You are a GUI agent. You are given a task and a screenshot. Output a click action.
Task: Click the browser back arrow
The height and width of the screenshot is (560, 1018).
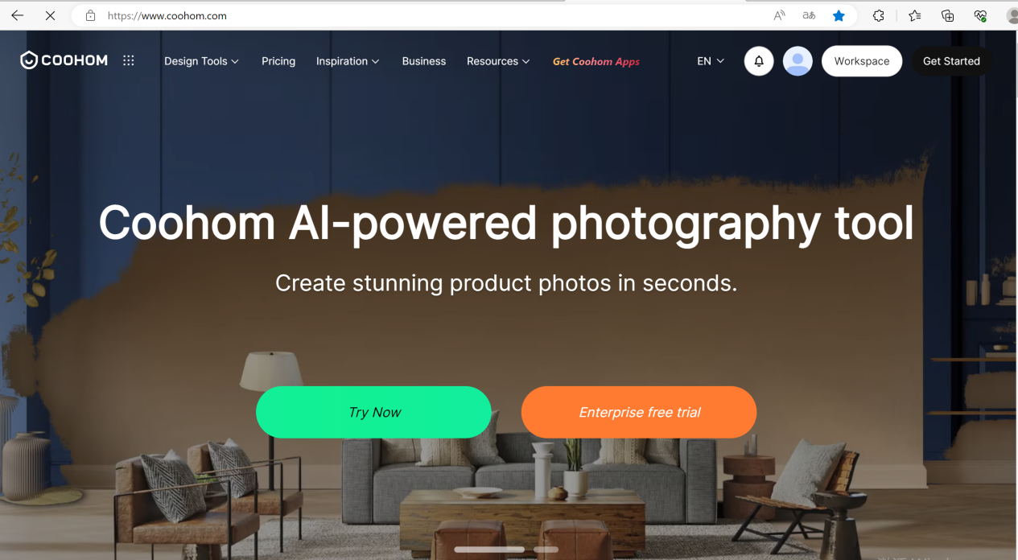(x=18, y=15)
